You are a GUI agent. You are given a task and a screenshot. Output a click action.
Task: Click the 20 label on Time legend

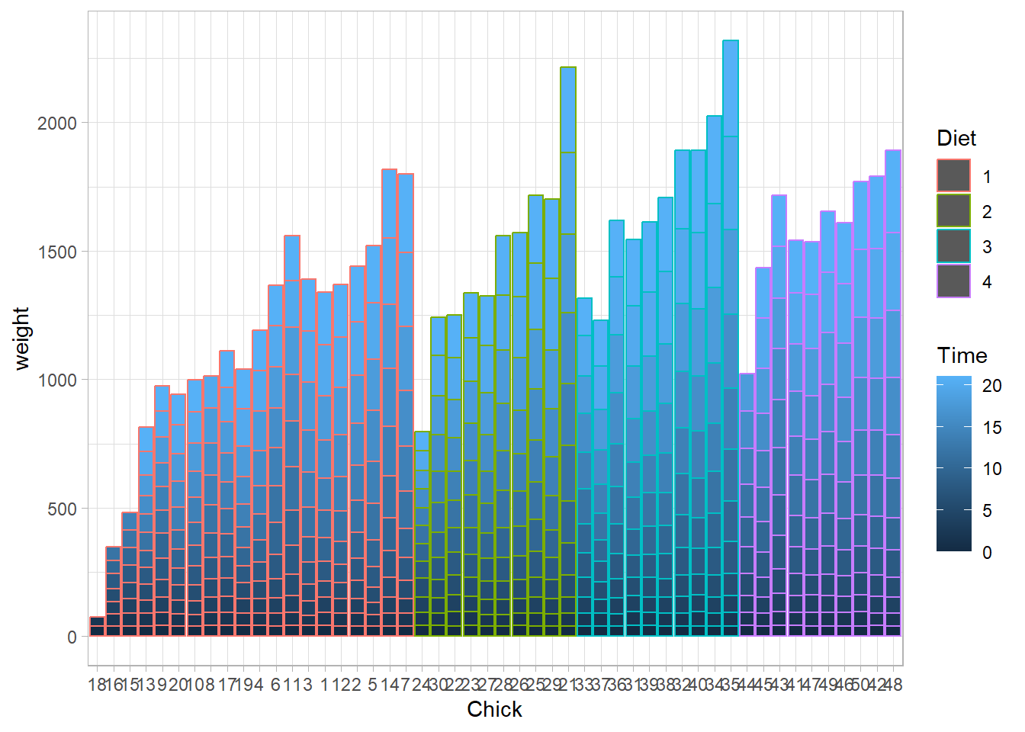point(991,386)
